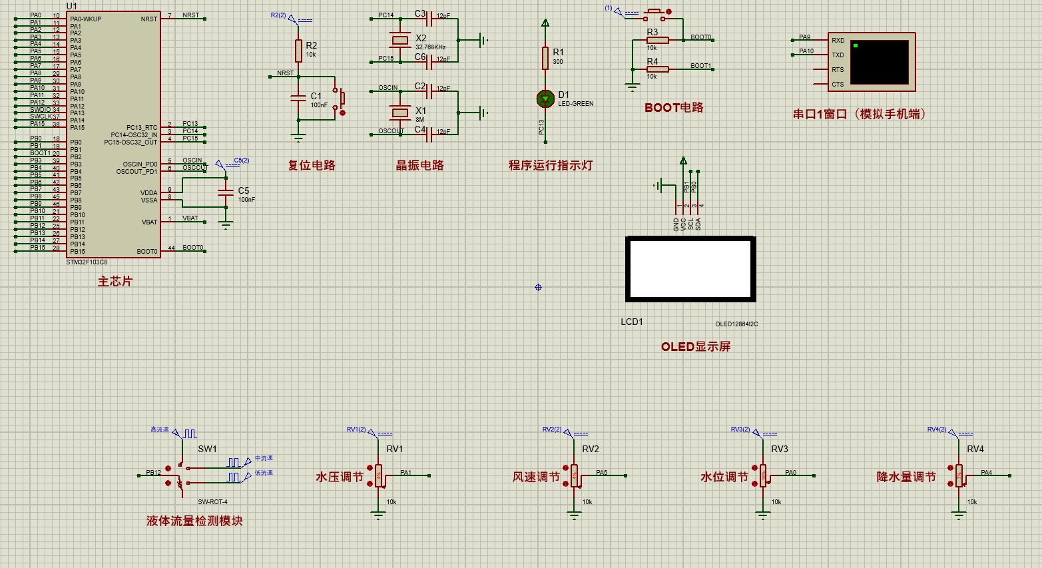The width and height of the screenshot is (1042, 568).
Task: Click the '水压调节' label
Action: tap(340, 477)
